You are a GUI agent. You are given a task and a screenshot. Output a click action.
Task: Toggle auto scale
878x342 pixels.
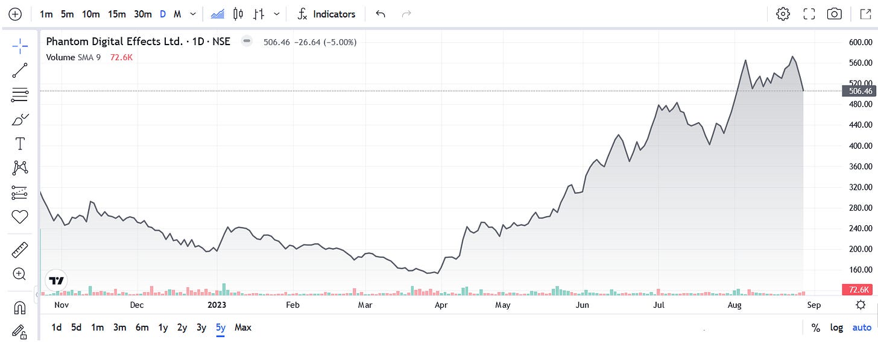(x=862, y=328)
